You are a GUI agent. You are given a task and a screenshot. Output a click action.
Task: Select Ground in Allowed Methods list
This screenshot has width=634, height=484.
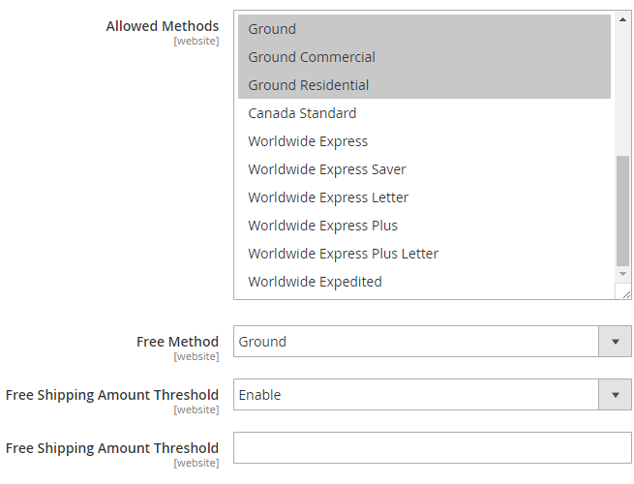[x=272, y=29]
